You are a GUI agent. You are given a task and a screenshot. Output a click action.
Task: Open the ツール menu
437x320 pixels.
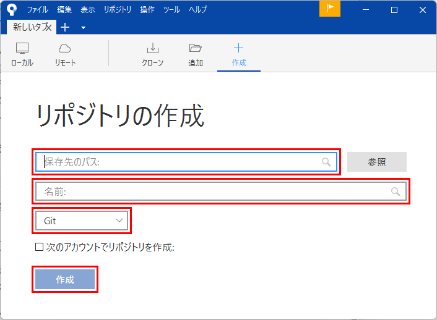pyautogui.click(x=171, y=10)
